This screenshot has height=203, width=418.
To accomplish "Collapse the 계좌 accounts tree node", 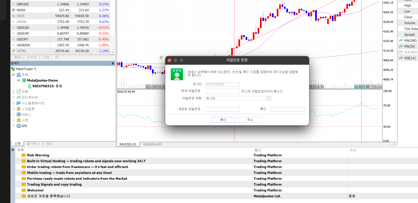I will (13, 75).
